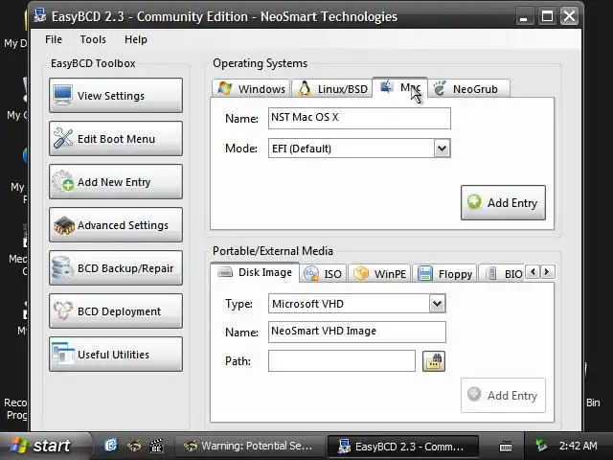Open BCD Deployment section
Viewport: 613px width, 460px height.
[116, 311]
